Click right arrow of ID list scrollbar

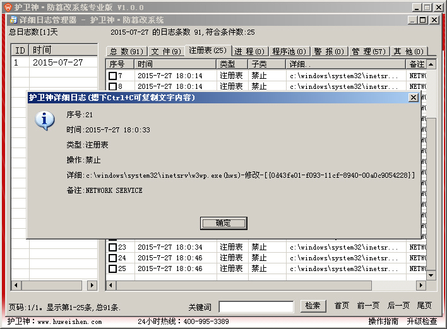pos(92,285)
